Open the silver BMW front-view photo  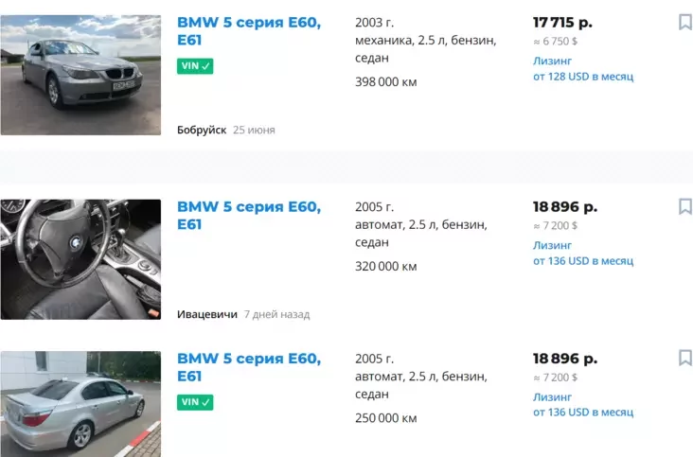click(80, 75)
